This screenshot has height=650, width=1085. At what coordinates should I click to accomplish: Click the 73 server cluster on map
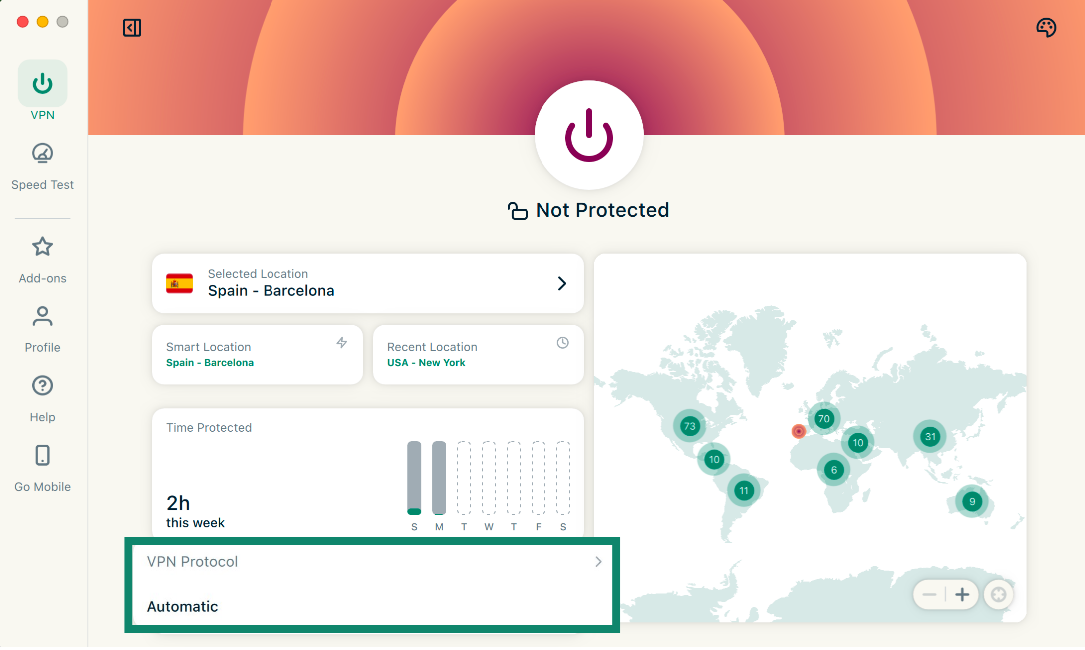pos(689,426)
